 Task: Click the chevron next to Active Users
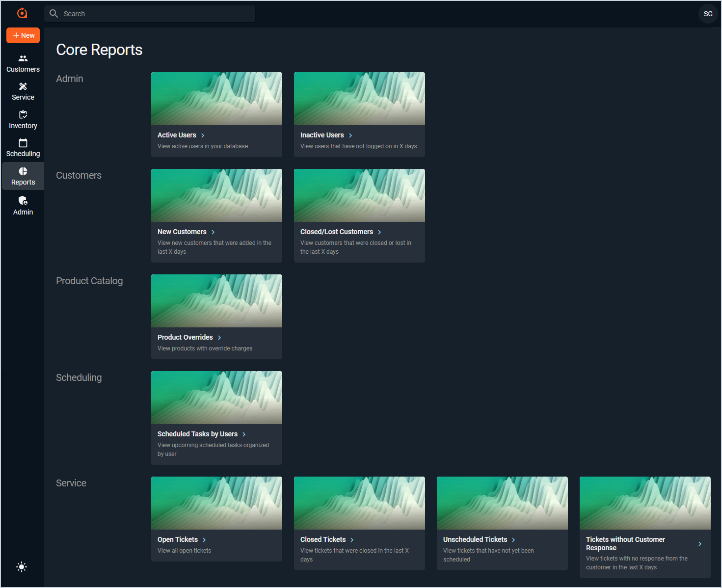203,135
